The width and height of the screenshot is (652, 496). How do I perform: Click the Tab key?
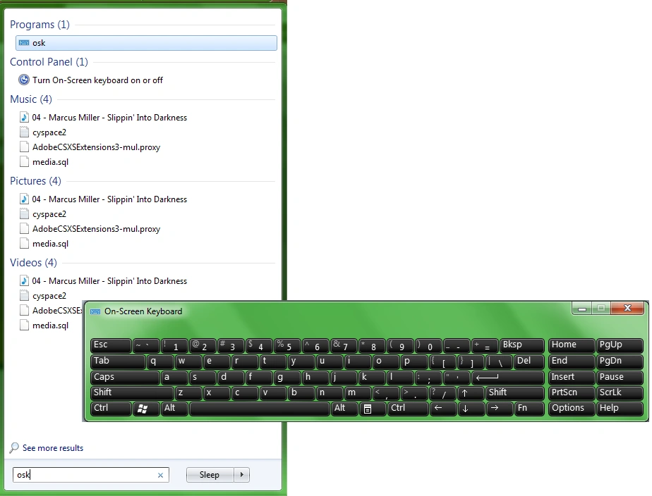pyautogui.click(x=118, y=361)
